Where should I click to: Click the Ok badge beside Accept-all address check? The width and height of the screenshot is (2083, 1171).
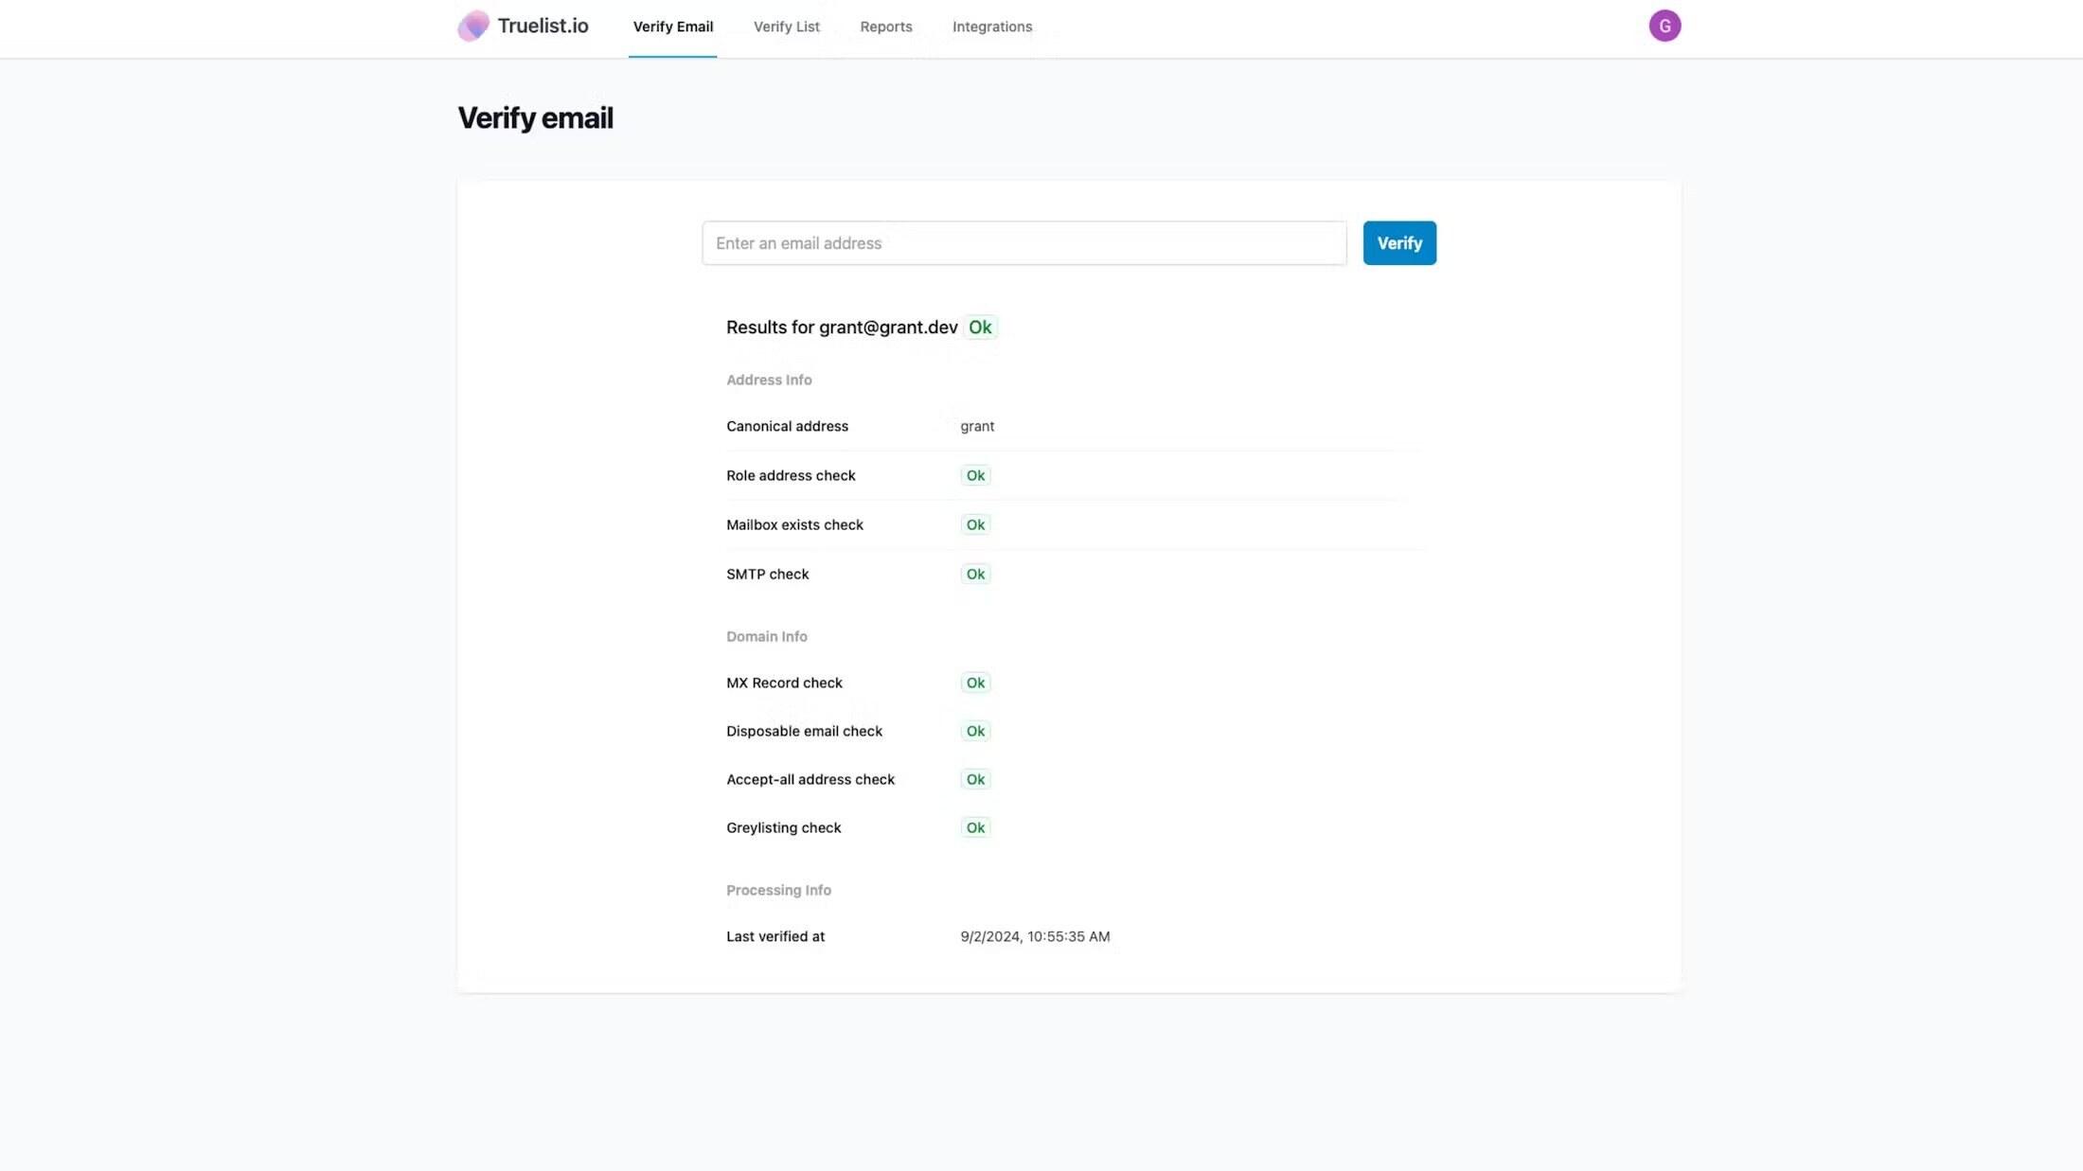(x=975, y=779)
